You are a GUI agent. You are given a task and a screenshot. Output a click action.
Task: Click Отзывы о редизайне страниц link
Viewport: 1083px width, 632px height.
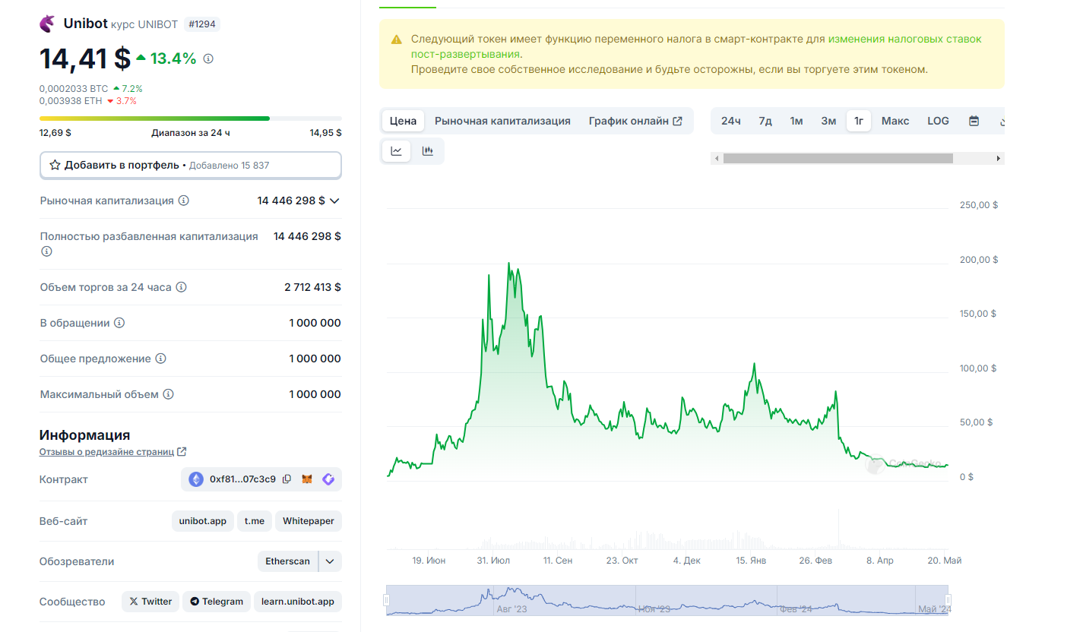tap(106, 452)
